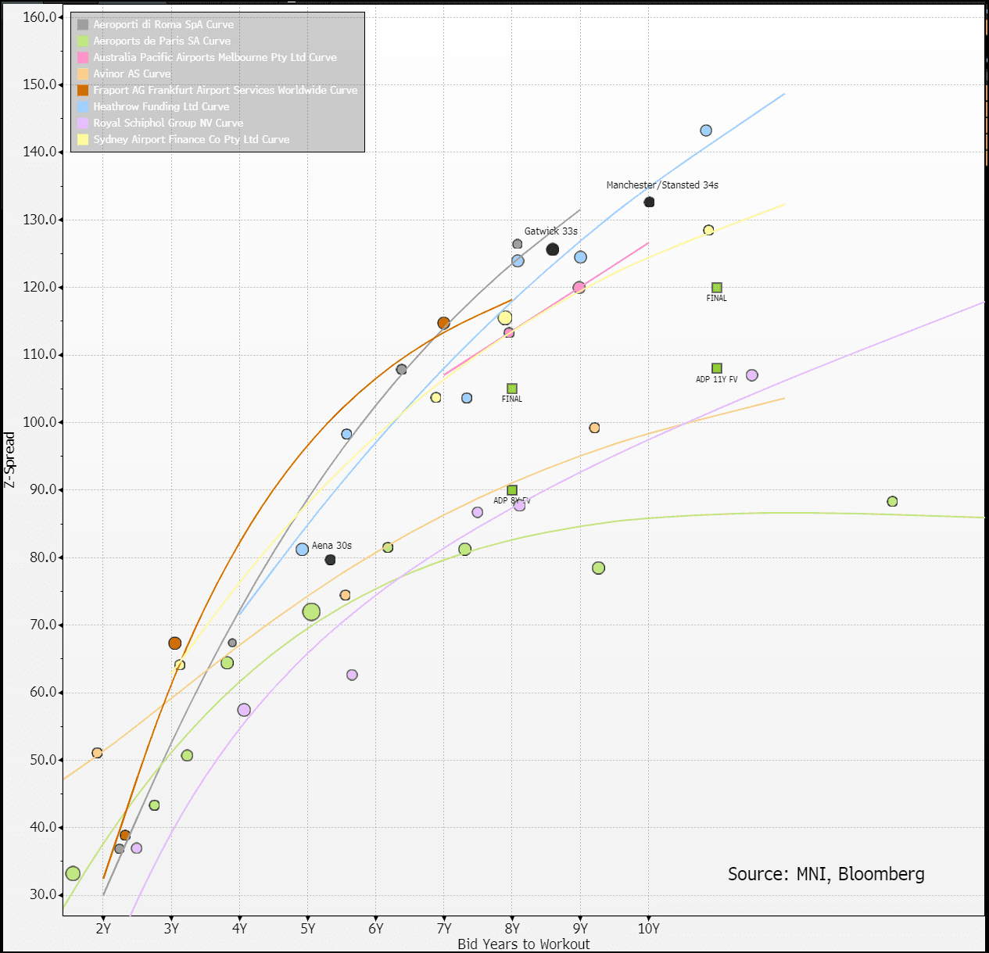Click the green Aeroports de Paris legend swatch
The image size is (989, 953).
(x=83, y=41)
